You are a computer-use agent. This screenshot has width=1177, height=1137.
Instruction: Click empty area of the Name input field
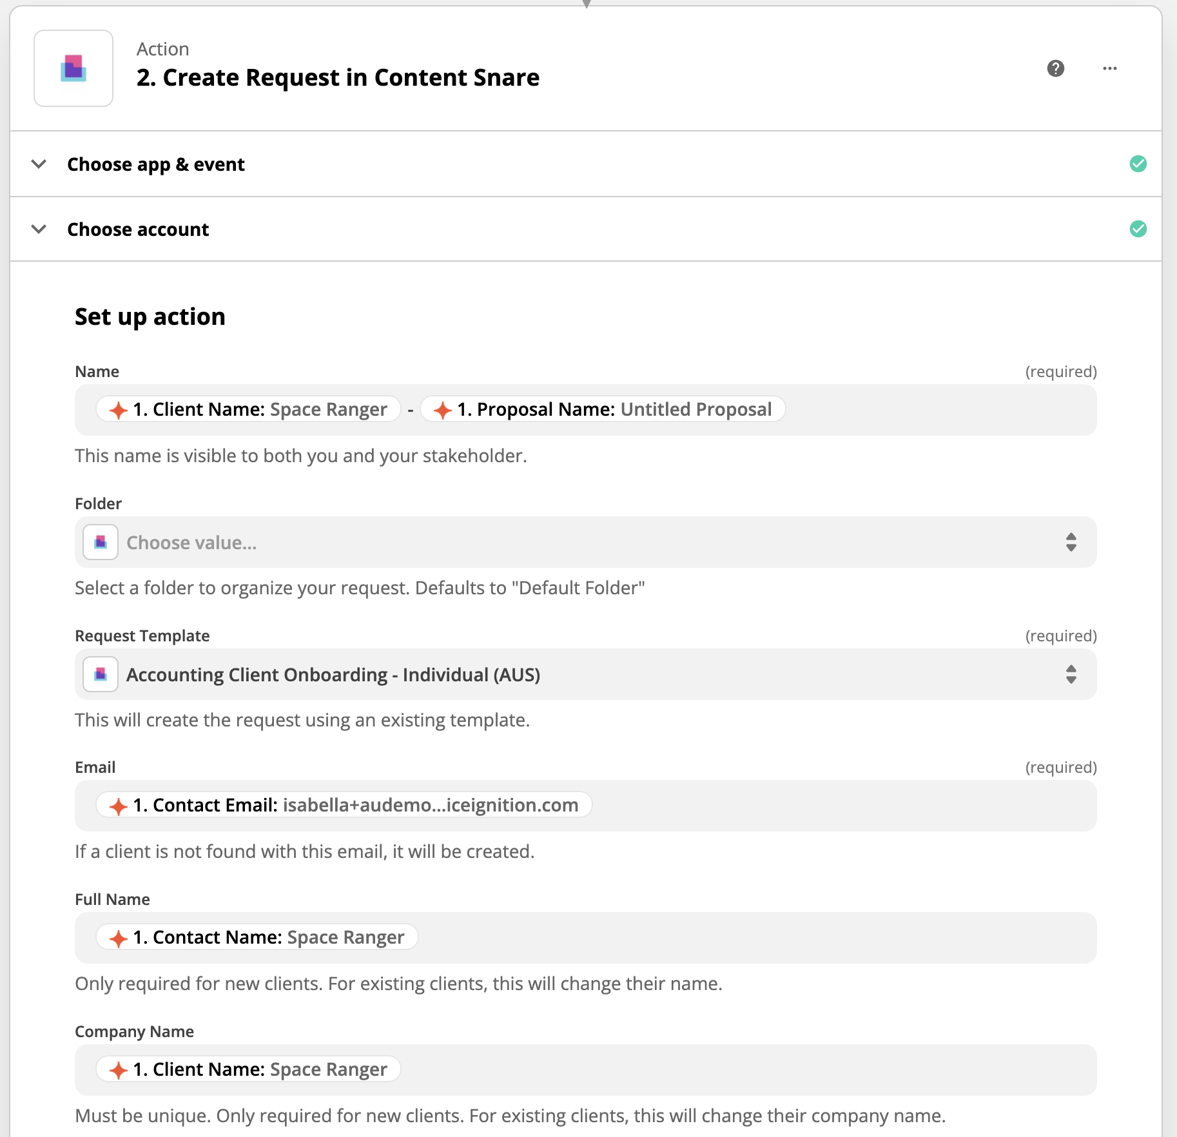[x=940, y=410]
